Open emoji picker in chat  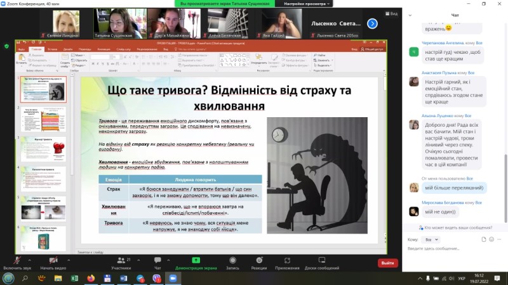pyautogui.click(x=491, y=239)
